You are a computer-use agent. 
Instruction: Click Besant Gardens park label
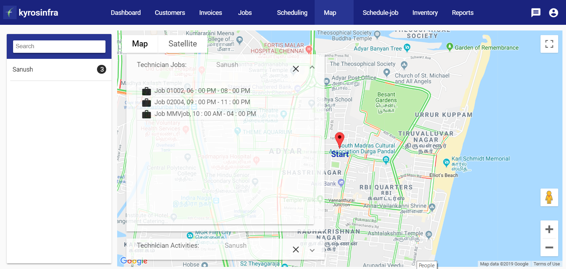(x=386, y=102)
